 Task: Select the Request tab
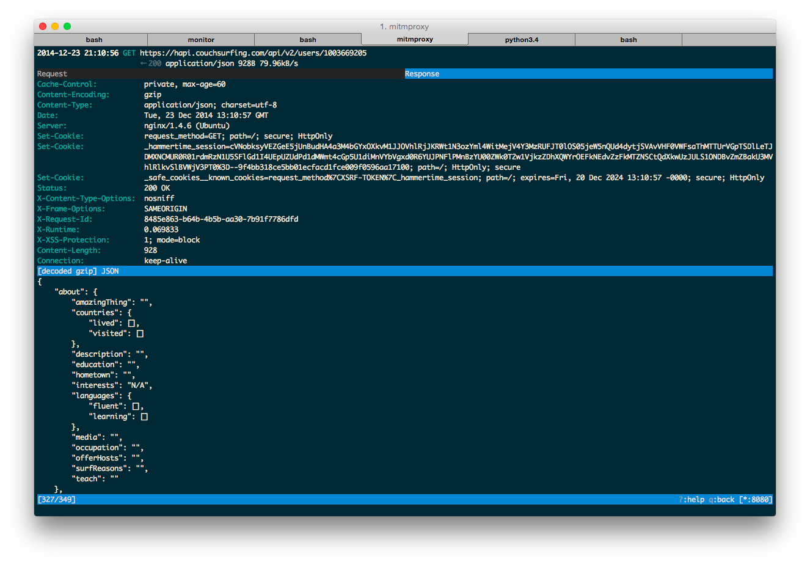[x=51, y=73]
